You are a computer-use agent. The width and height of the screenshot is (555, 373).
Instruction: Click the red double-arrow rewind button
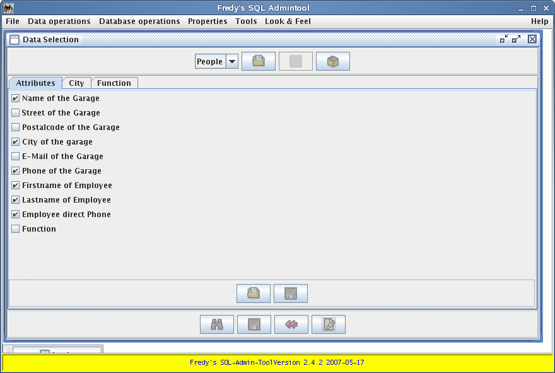coord(291,324)
